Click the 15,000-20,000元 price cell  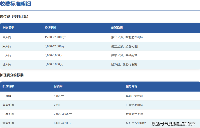click(x=55, y=37)
